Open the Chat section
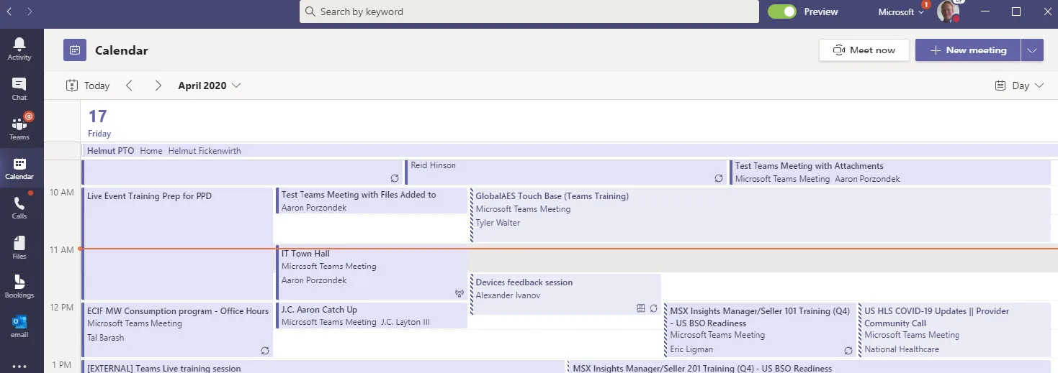 pos(19,89)
